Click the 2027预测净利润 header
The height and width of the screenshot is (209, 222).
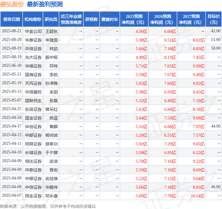click(x=191, y=19)
